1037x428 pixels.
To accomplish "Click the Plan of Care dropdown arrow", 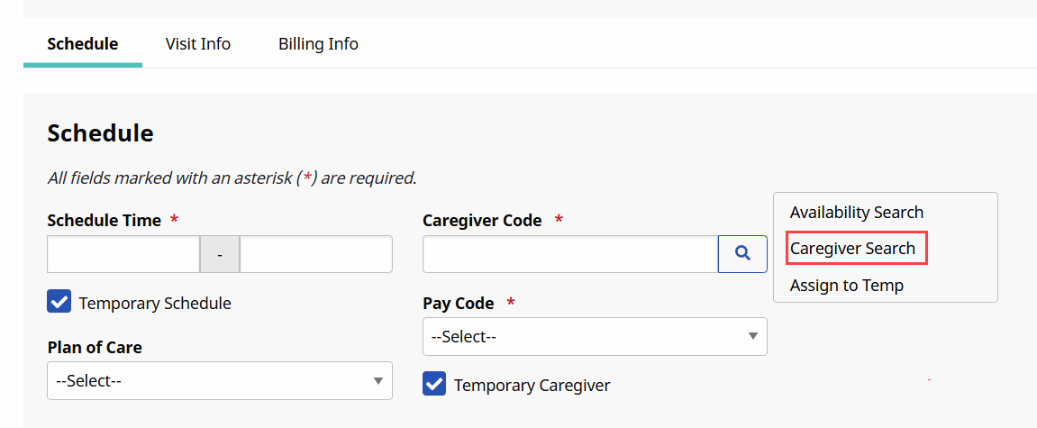I will coord(378,380).
